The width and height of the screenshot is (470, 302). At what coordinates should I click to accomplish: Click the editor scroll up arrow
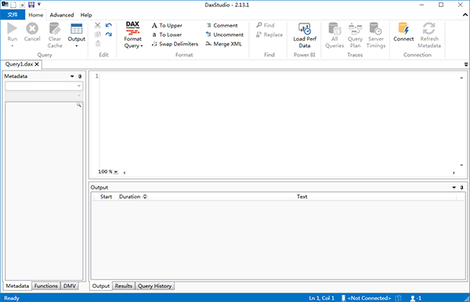pos(461,77)
